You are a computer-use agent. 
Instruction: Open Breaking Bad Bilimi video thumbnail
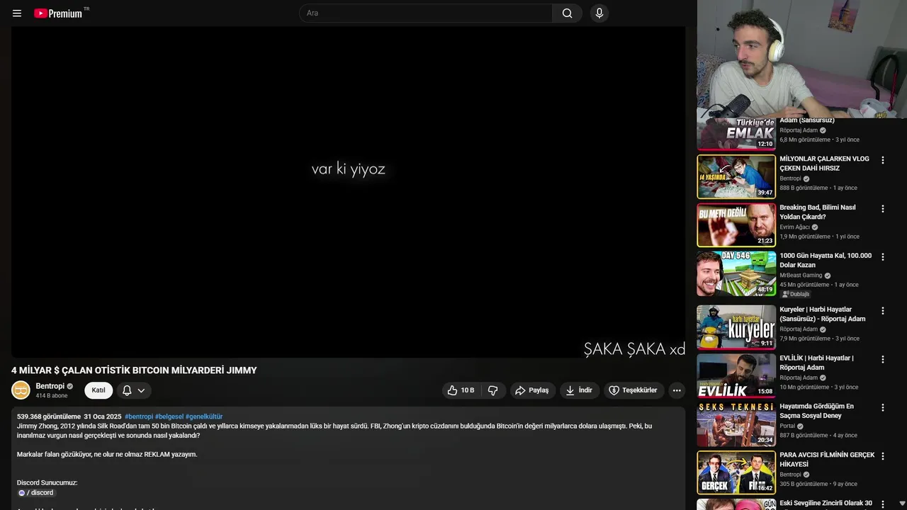click(x=736, y=225)
